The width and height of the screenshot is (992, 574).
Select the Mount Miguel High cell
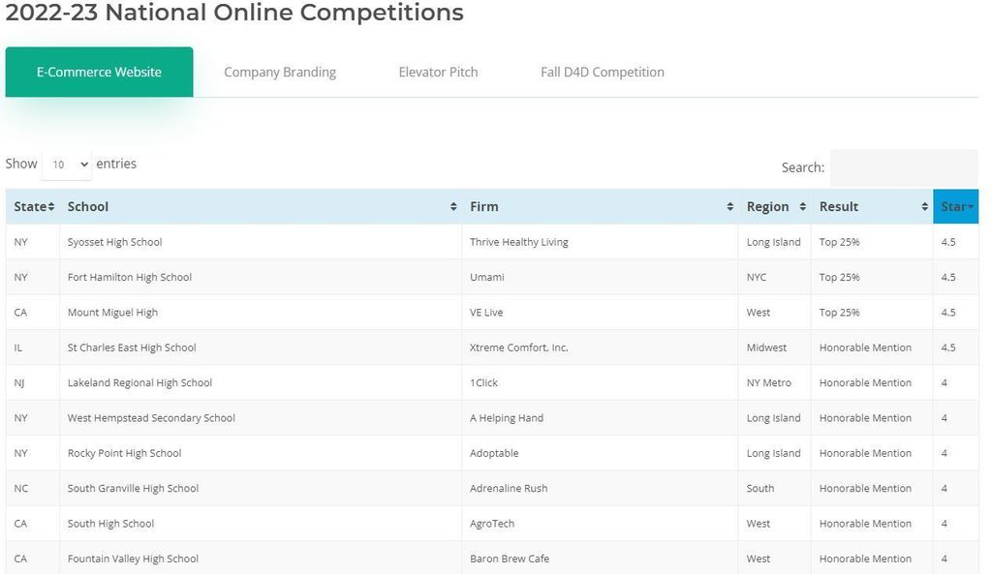261,313
